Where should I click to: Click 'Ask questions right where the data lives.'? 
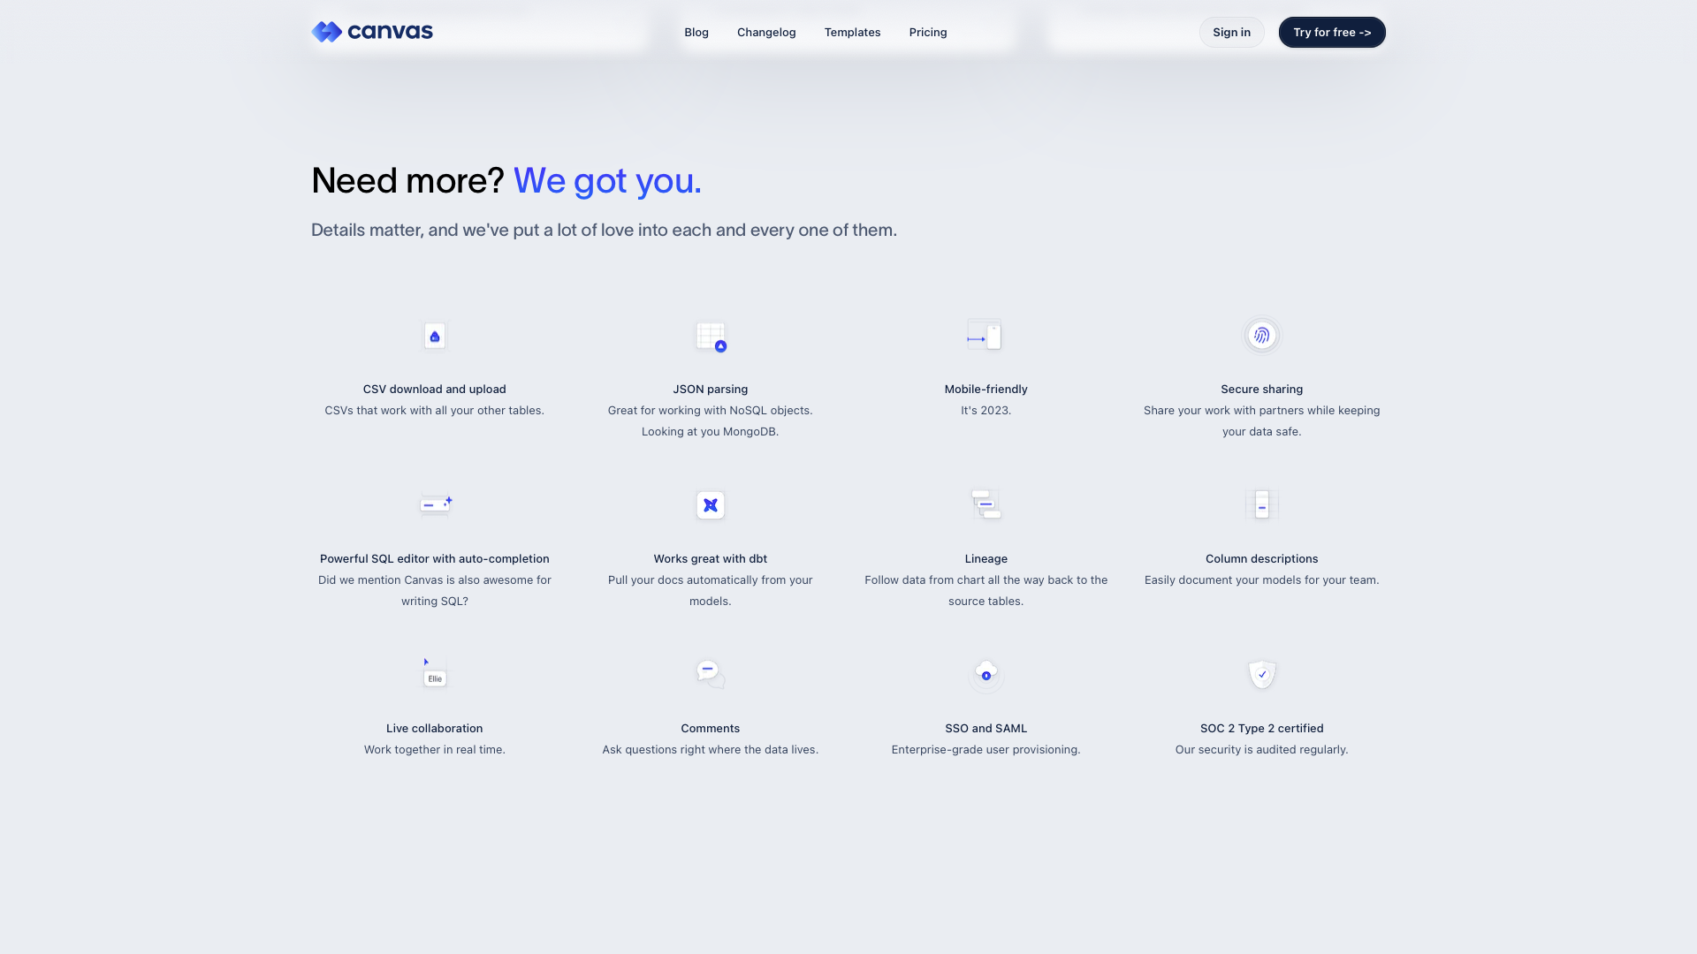pyautogui.click(x=711, y=749)
